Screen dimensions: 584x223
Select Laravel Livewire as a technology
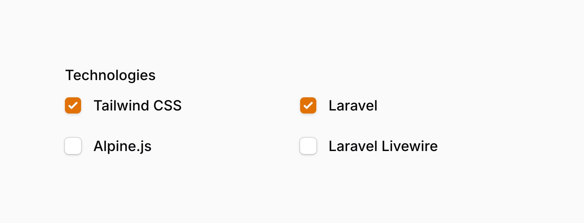pos(308,146)
